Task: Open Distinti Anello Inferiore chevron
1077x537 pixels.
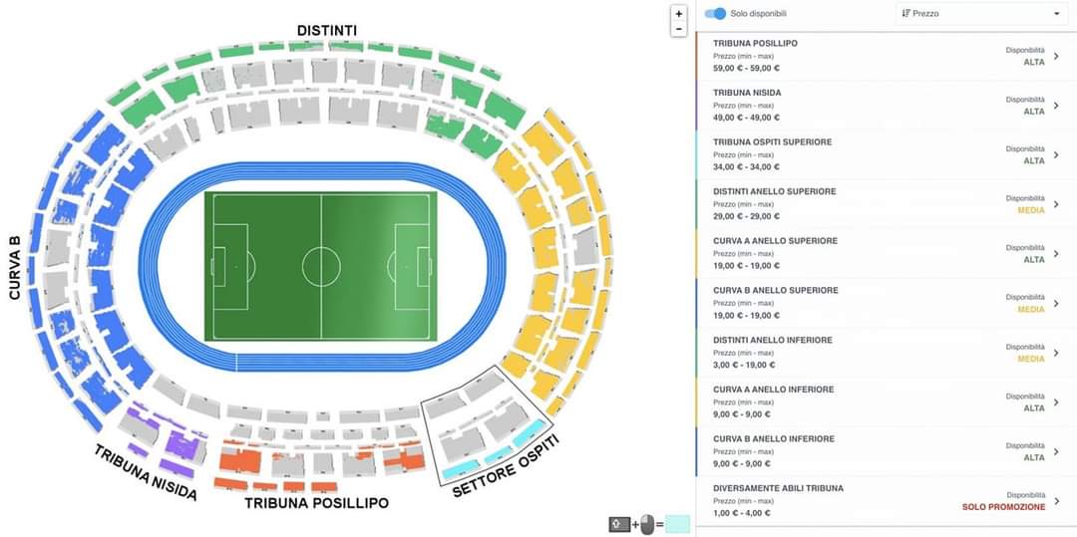Action: click(x=1056, y=354)
